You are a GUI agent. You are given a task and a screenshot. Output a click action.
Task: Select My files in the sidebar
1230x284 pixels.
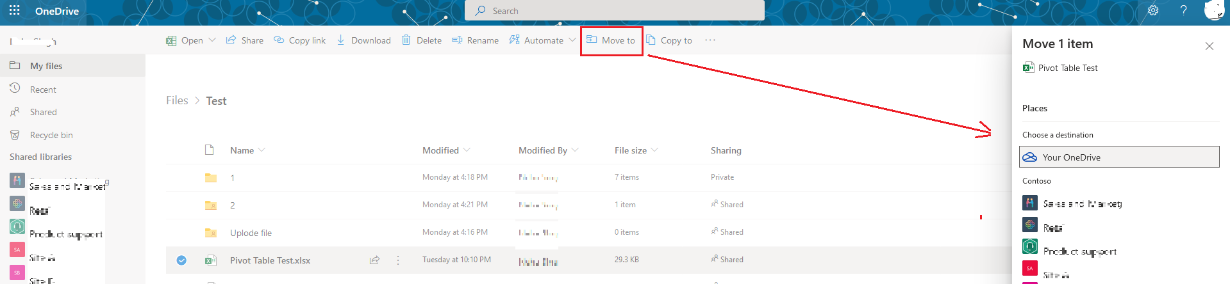pyautogui.click(x=72, y=66)
